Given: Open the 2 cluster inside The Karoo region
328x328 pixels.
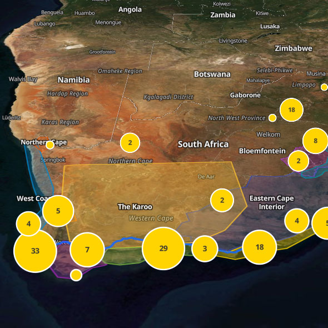Looking at the screenshot, I should pos(222,200).
